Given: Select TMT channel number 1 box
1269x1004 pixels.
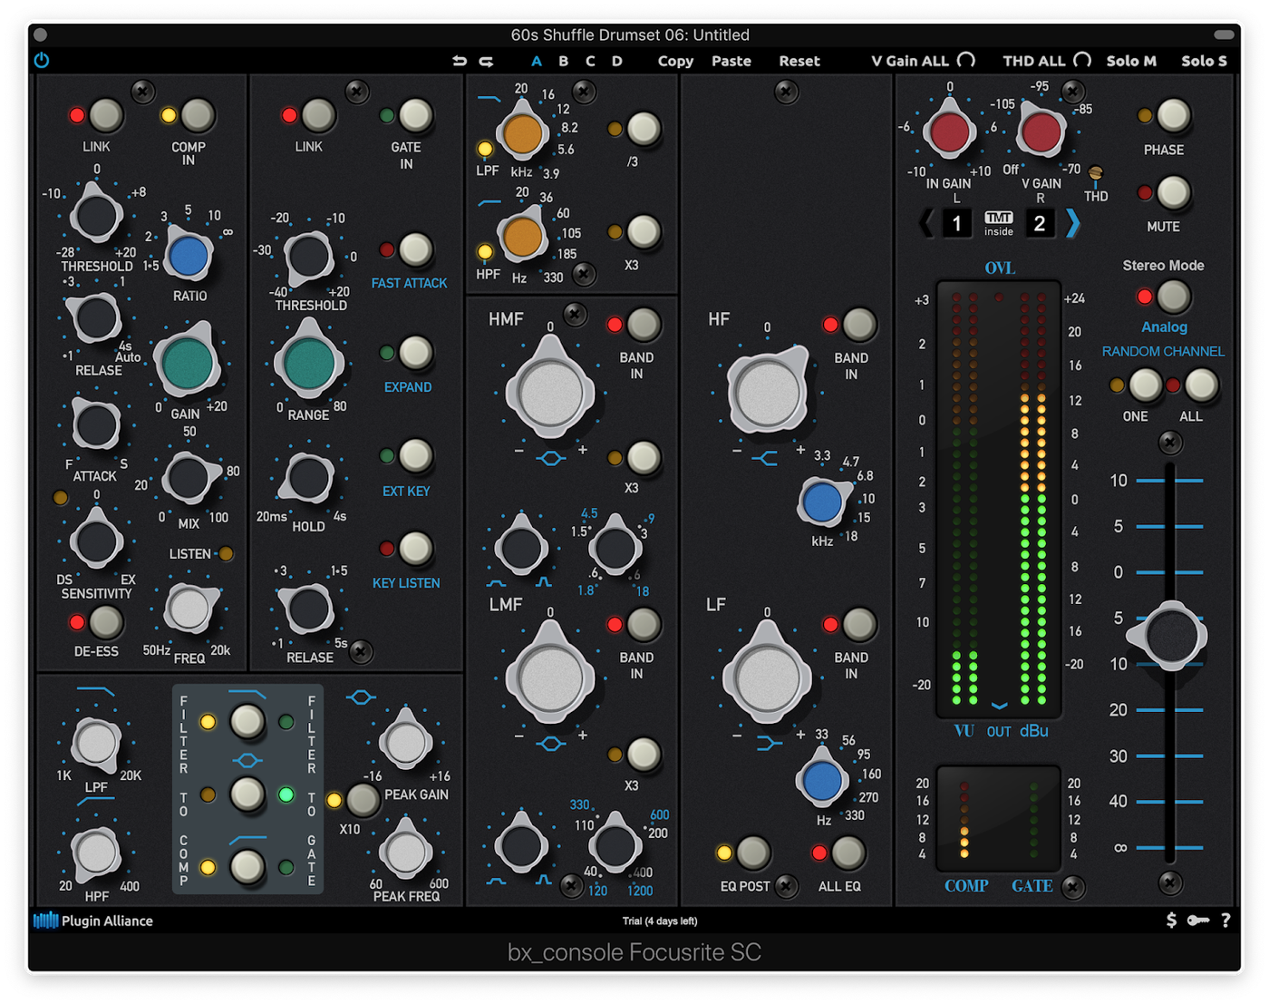Looking at the screenshot, I should pyautogui.click(x=956, y=223).
